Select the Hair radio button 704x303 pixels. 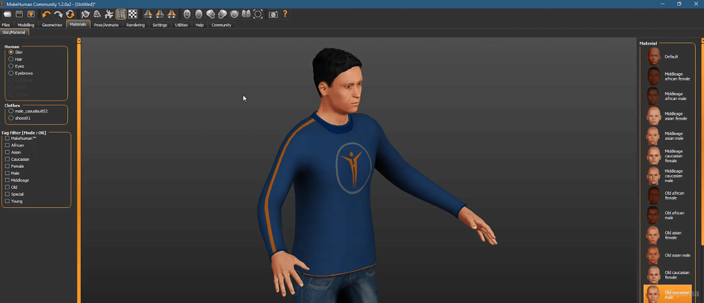11,59
